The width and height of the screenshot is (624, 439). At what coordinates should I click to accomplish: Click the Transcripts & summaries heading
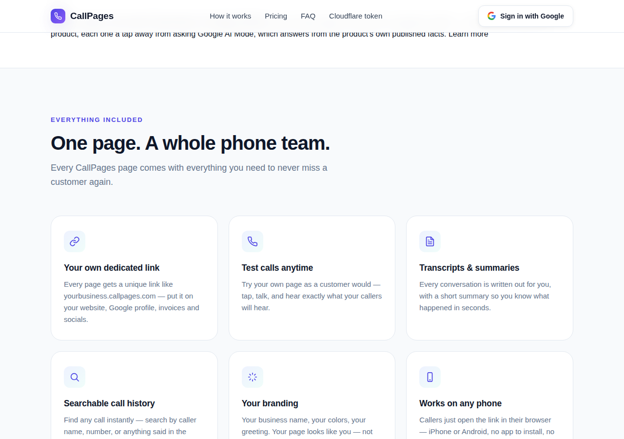[x=469, y=268]
